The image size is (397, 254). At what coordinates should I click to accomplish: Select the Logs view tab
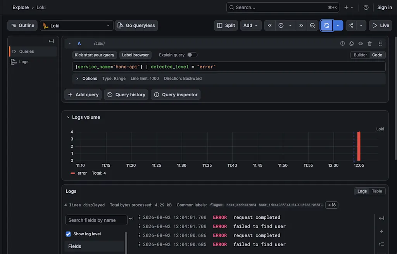point(362,191)
